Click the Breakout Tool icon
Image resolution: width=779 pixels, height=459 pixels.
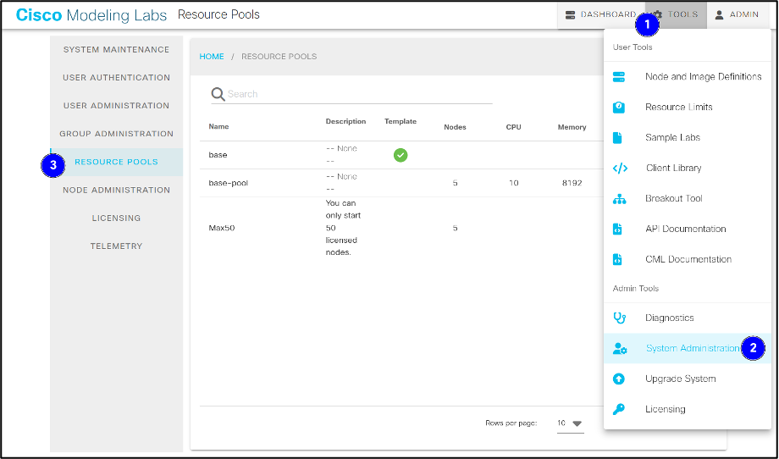click(x=619, y=198)
